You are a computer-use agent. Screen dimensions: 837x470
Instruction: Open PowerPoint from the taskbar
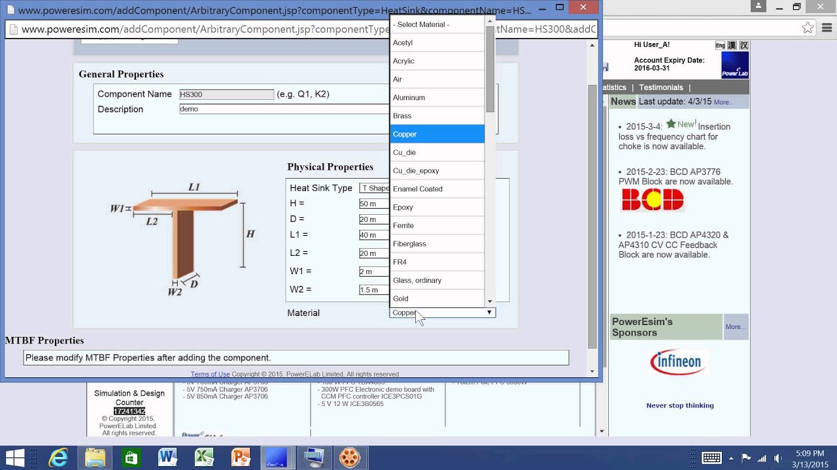pos(241,458)
